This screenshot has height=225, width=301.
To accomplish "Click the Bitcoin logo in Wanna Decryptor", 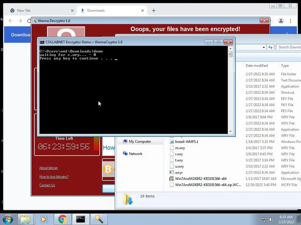I will click(108, 169).
